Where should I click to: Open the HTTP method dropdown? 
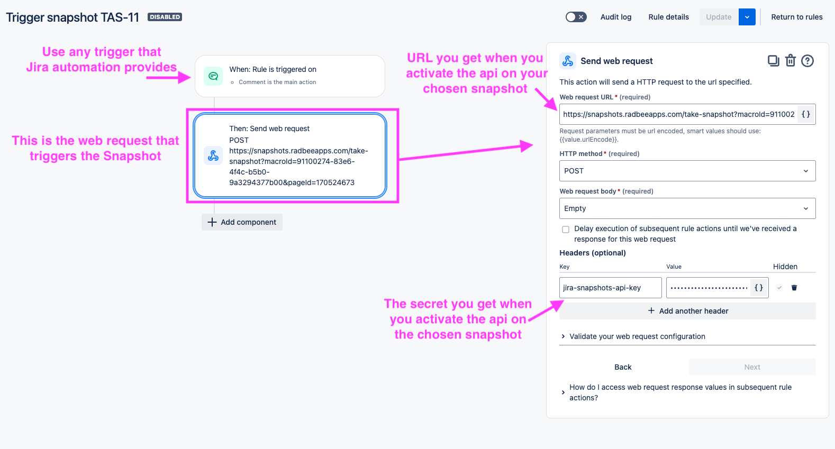click(687, 171)
